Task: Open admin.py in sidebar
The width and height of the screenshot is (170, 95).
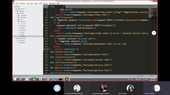Action: click(23, 26)
